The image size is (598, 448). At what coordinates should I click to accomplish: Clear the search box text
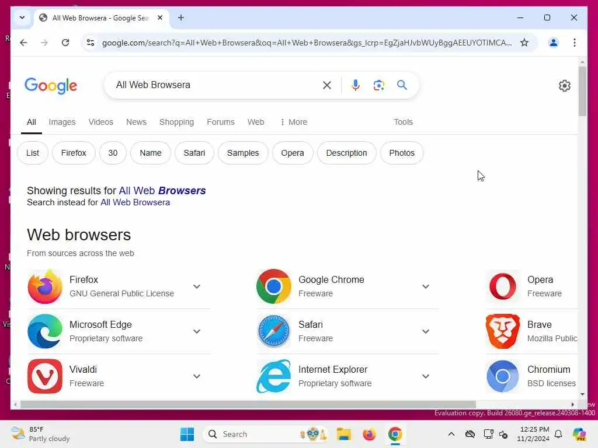(327, 85)
